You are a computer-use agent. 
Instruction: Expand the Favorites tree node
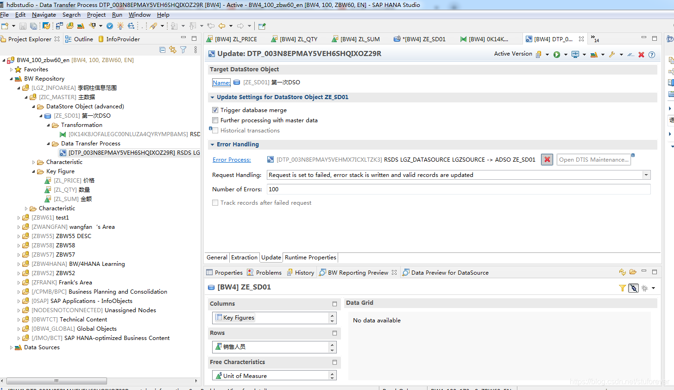point(12,69)
